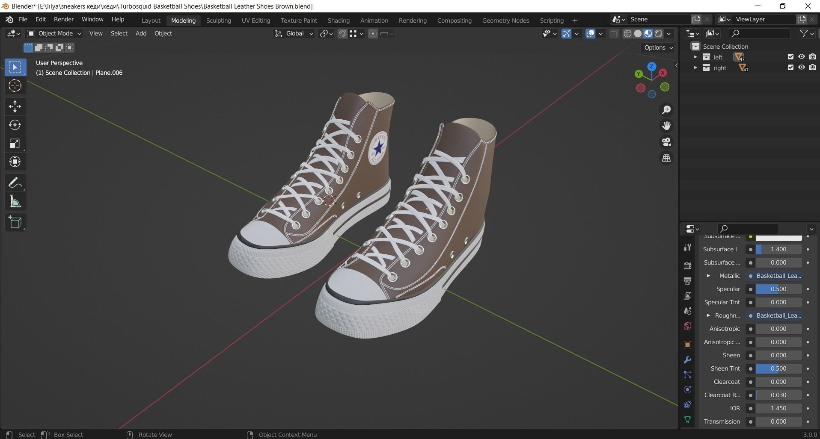Activate the 3D Cursor tool
Screen dimensions: 820x439
point(15,86)
